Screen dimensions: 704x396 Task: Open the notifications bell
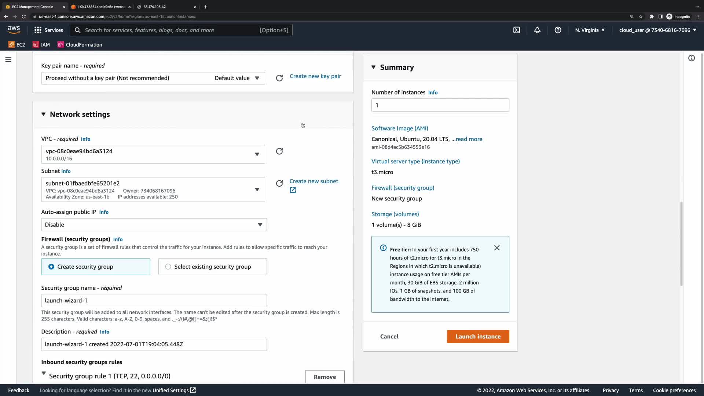pyautogui.click(x=537, y=30)
